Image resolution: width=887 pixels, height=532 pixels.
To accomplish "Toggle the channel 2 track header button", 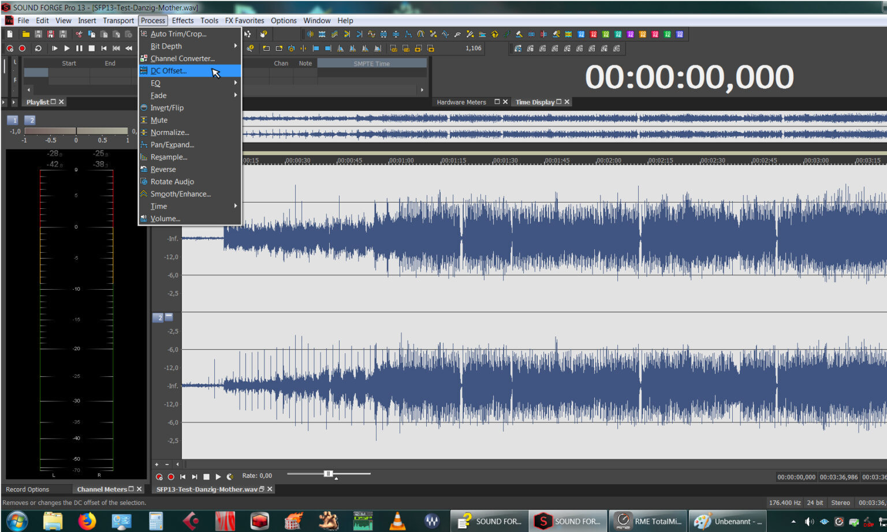I will (x=158, y=317).
